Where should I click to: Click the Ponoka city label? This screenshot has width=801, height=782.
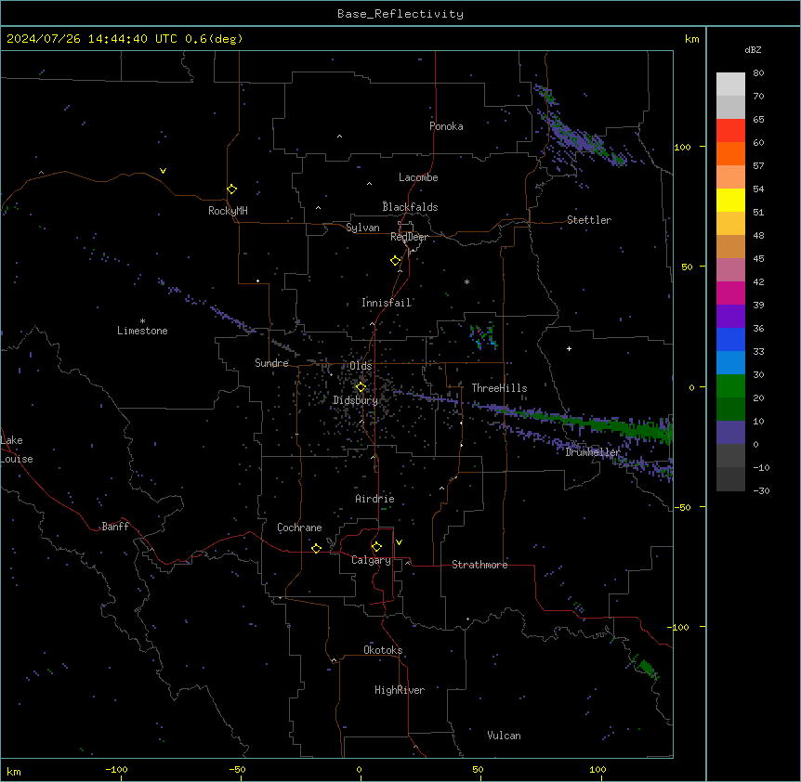tap(446, 126)
